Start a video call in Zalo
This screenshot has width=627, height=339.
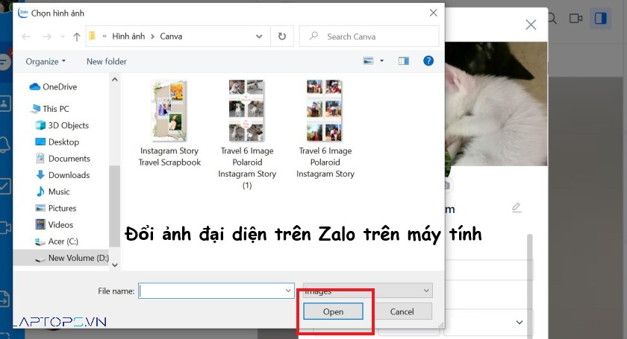(575, 19)
